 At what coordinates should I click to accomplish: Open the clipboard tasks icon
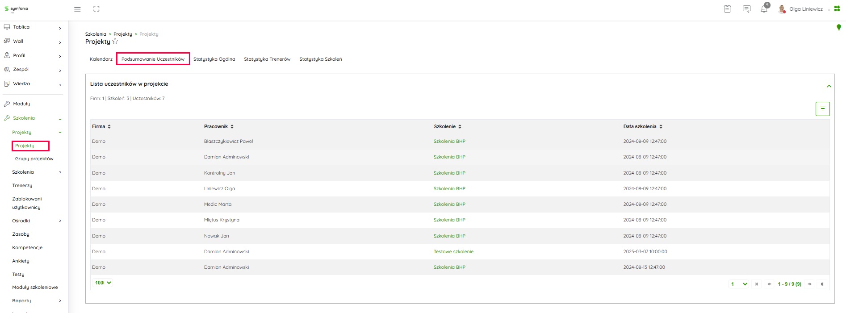pos(727,9)
